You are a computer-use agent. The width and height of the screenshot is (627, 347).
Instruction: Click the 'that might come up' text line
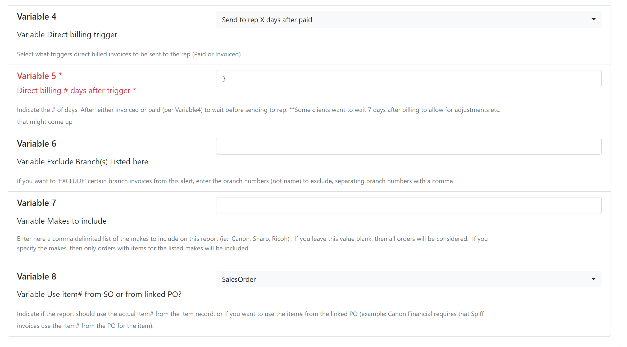point(45,122)
